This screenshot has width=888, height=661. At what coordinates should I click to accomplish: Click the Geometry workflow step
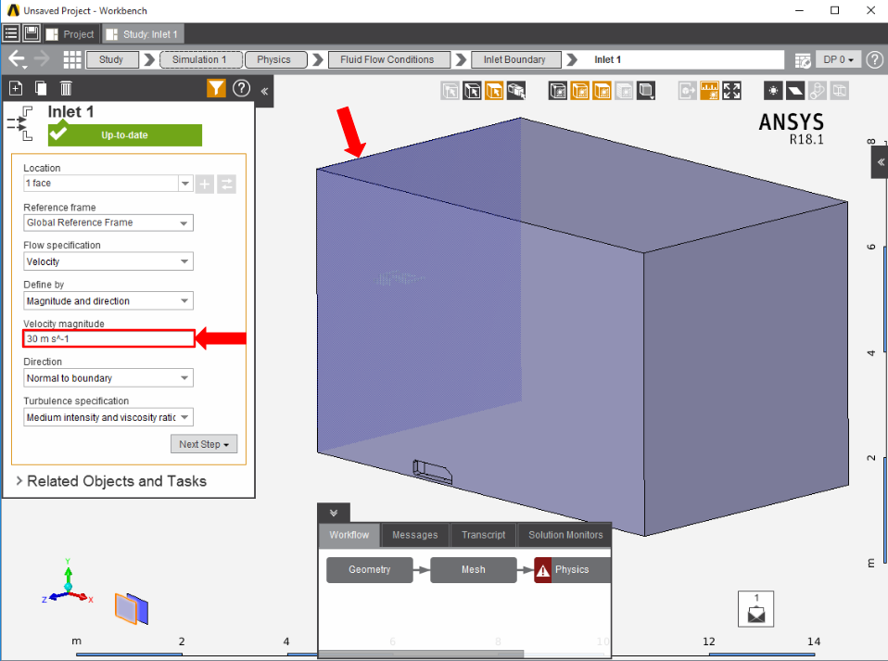369,570
